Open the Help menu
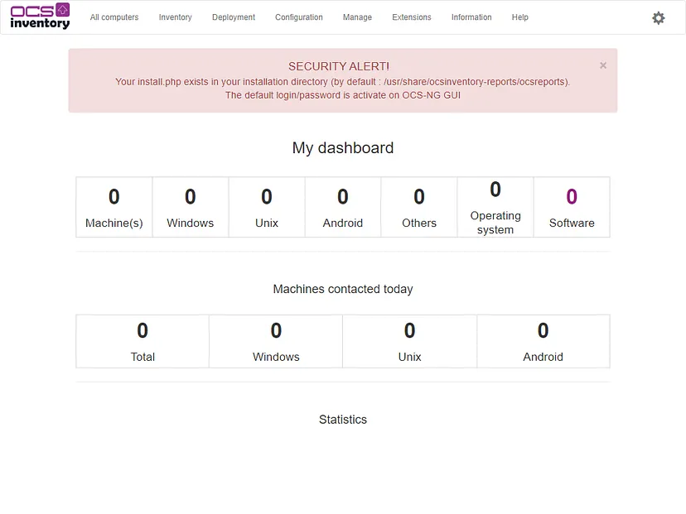 (x=520, y=17)
